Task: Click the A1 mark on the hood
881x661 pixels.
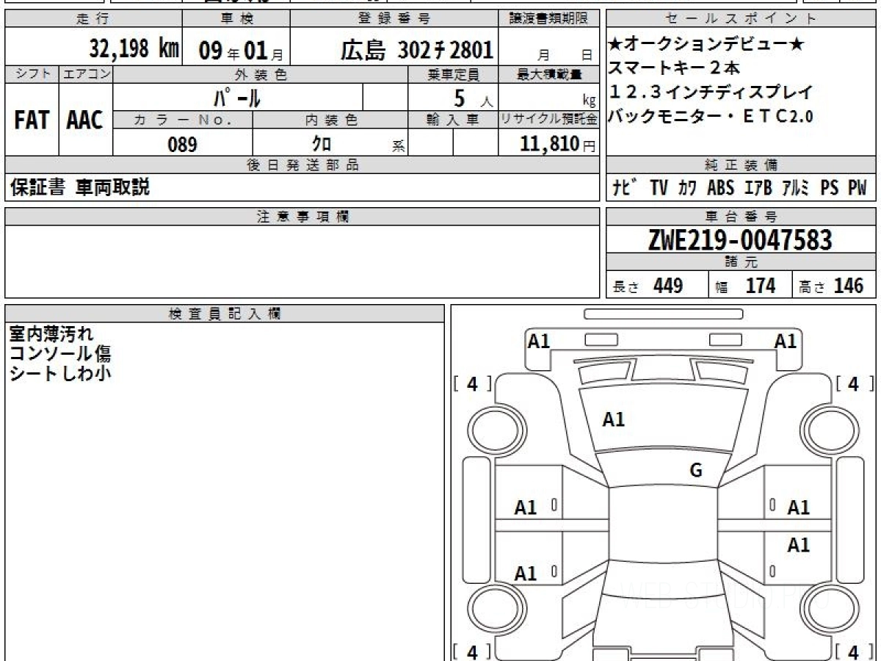Action: pyautogui.click(x=613, y=419)
